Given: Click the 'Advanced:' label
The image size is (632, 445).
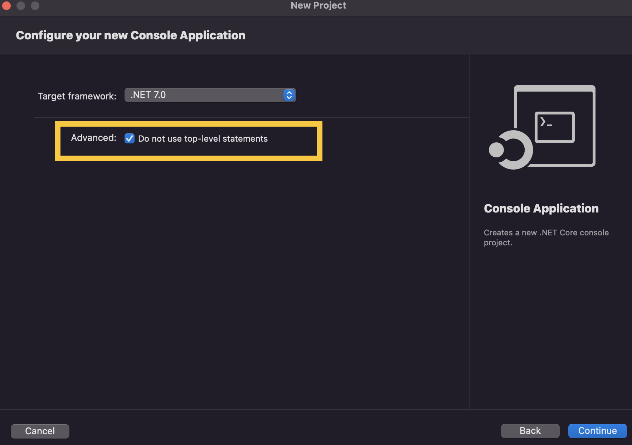Looking at the screenshot, I should pyautogui.click(x=93, y=138).
